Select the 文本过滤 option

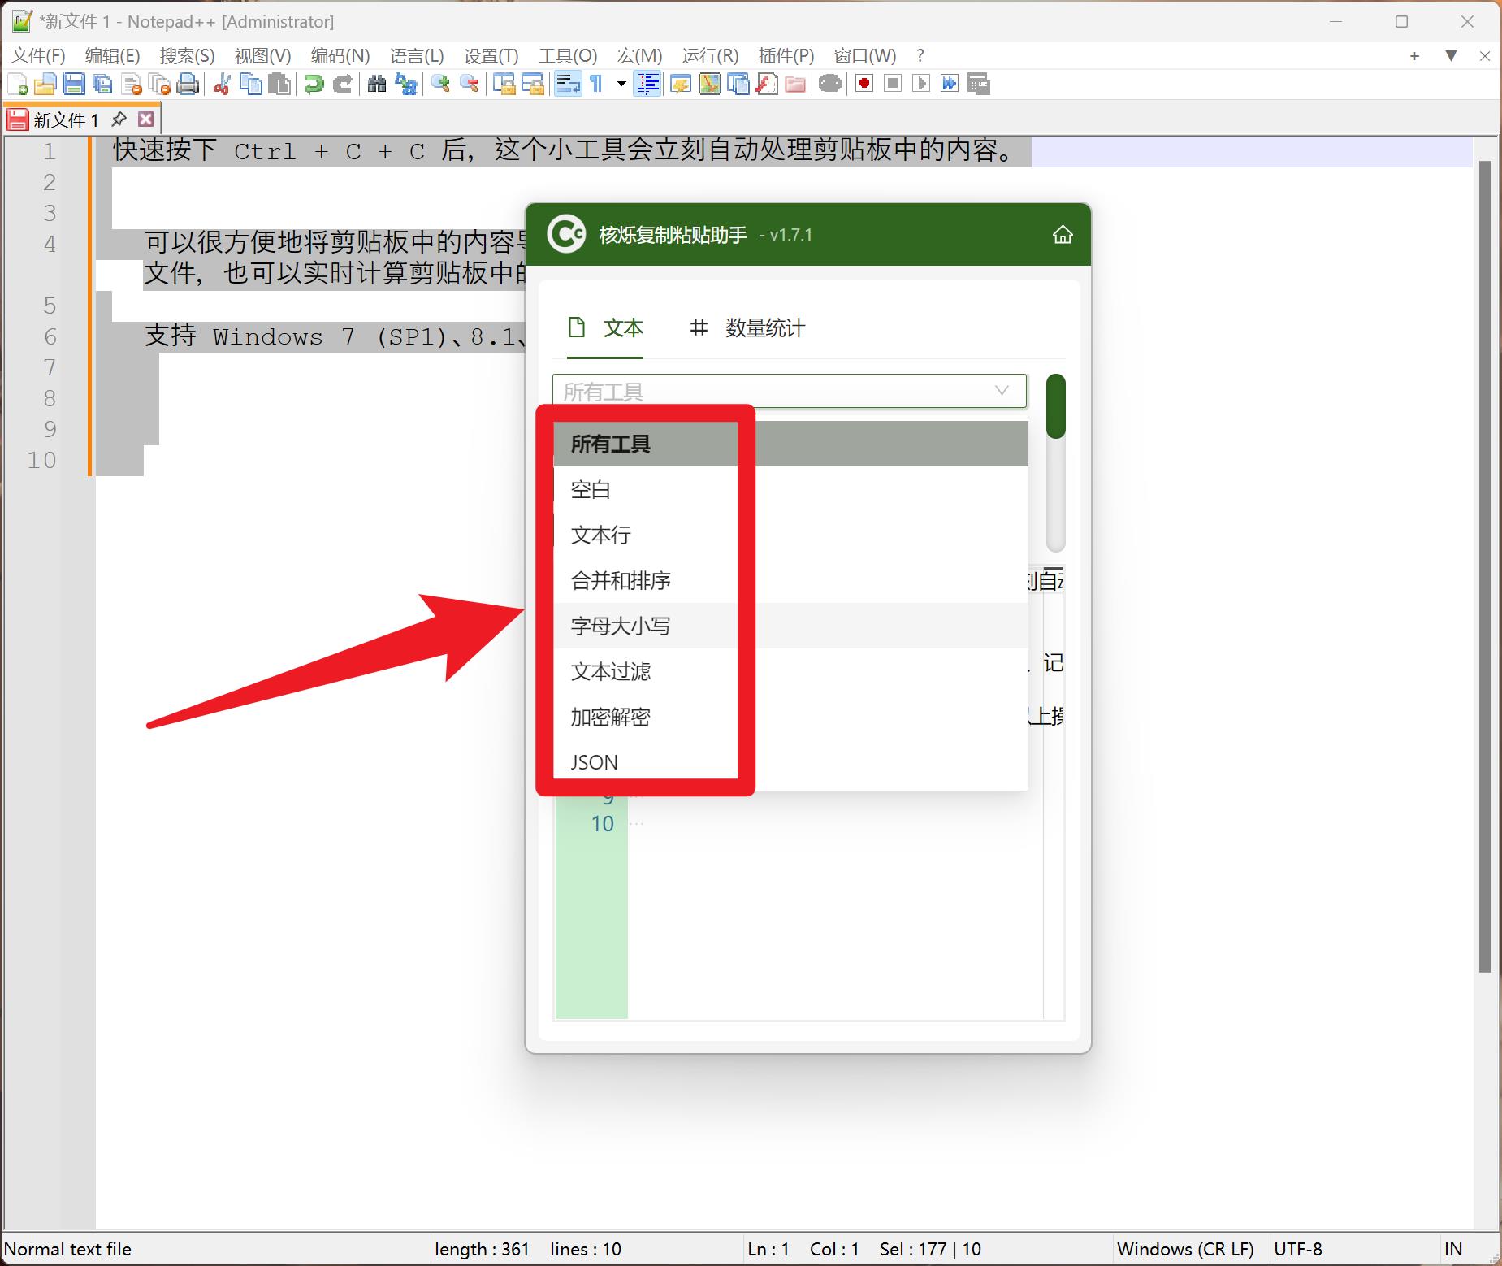[x=611, y=671]
